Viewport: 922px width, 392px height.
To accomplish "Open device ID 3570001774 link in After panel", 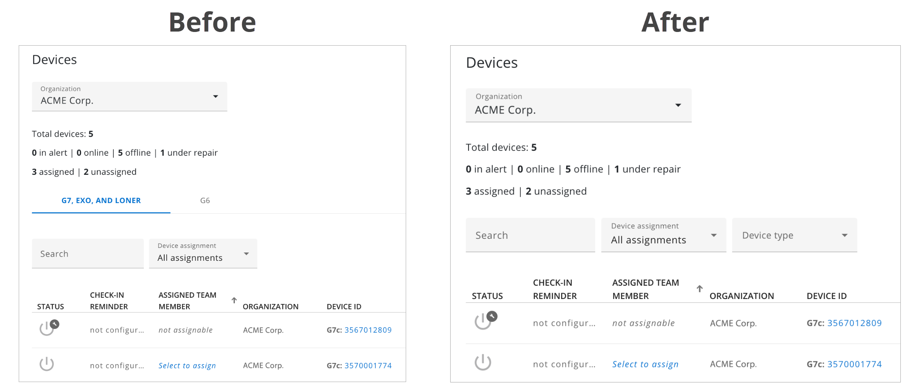I will (x=854, y=364).
